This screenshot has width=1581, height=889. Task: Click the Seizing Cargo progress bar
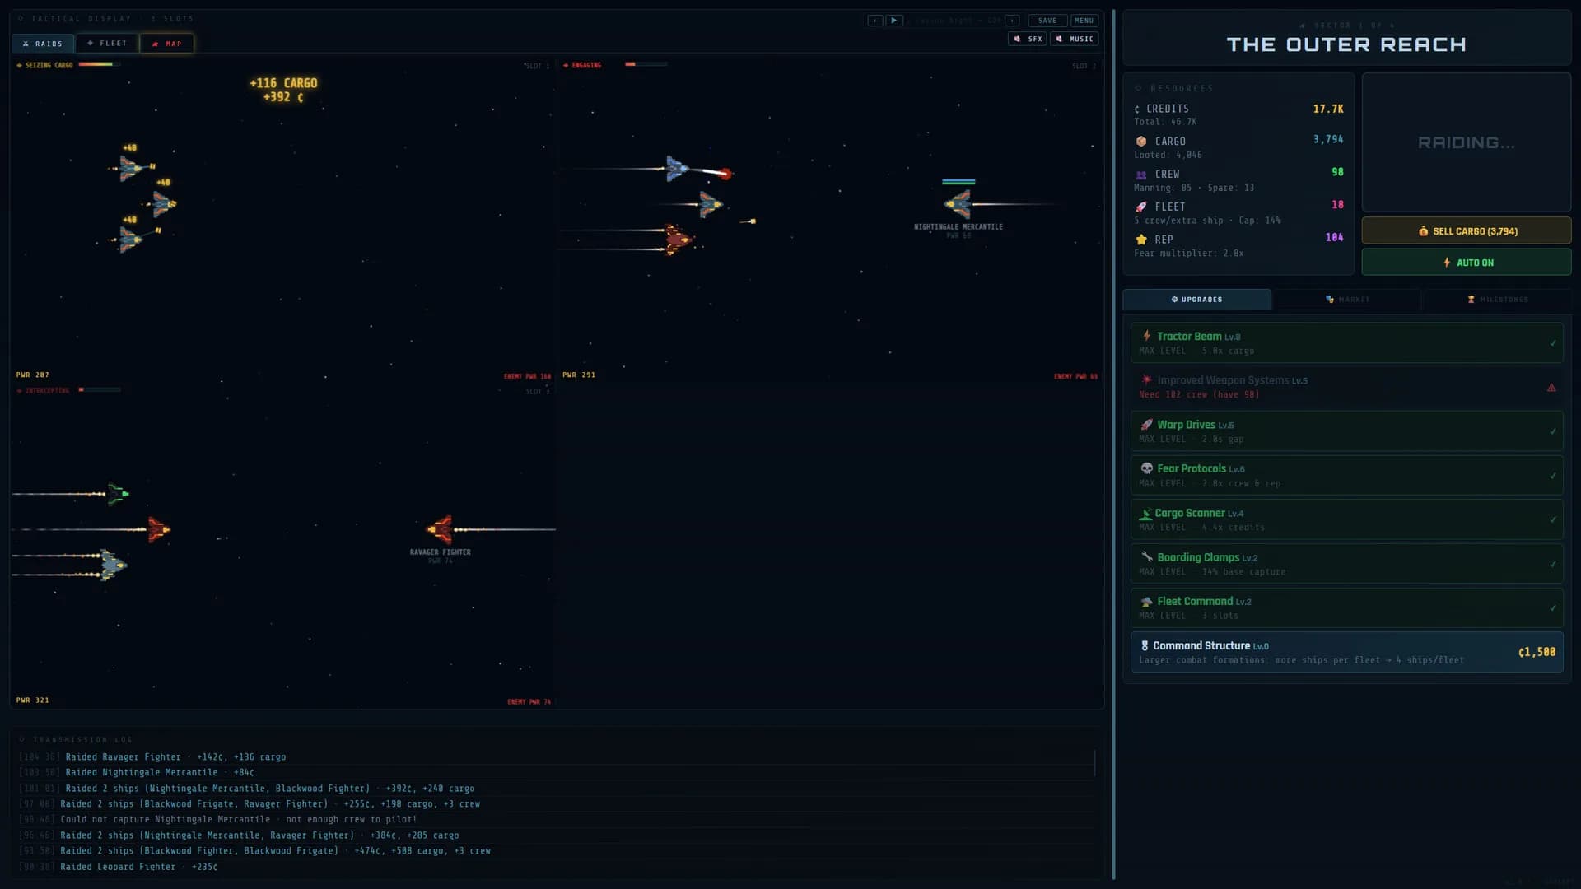point(99,64)
